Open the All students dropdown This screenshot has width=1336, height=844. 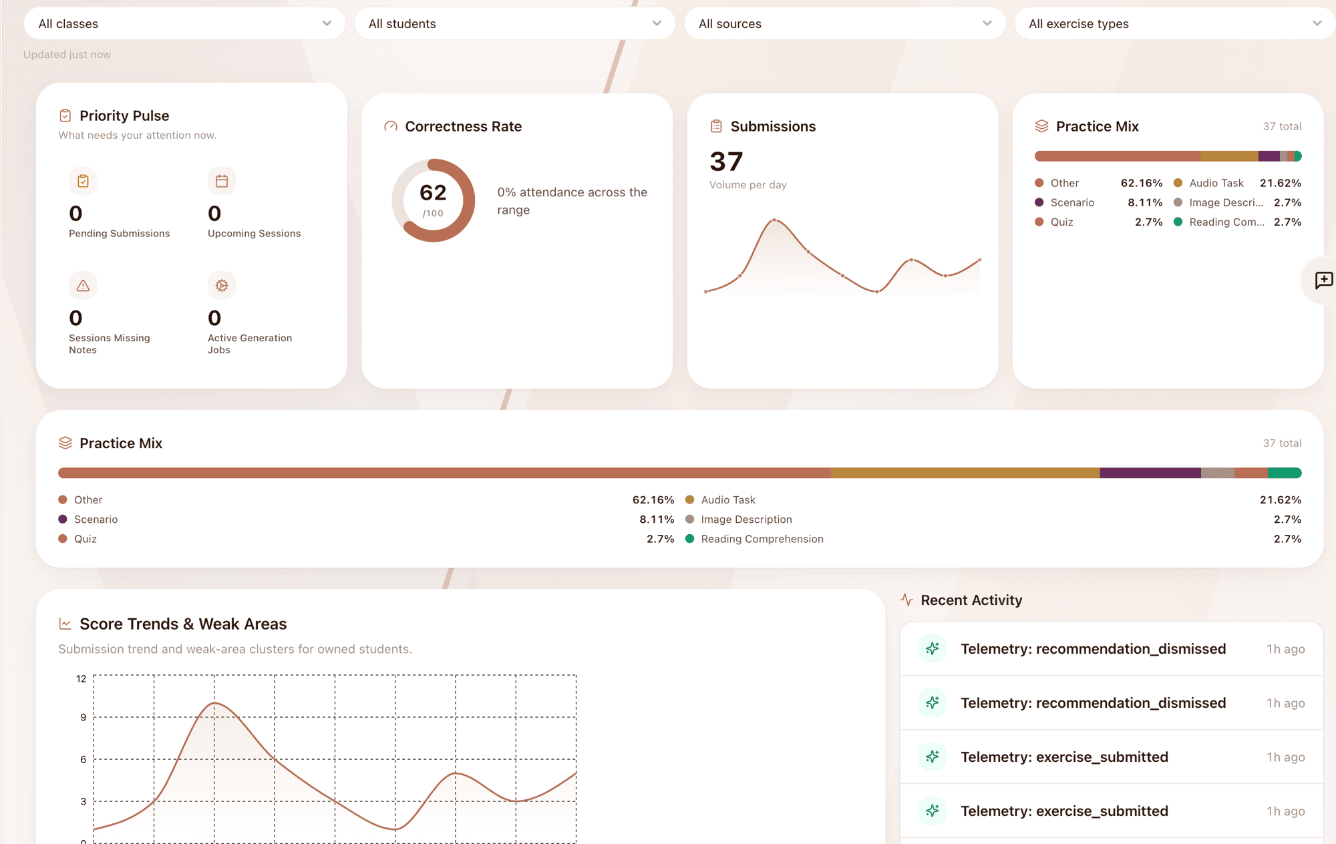click(x=514, y=23)
